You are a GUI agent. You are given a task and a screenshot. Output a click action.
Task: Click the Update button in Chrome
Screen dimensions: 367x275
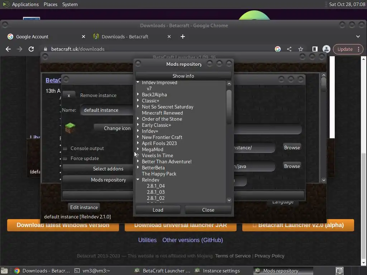[345, 49]
